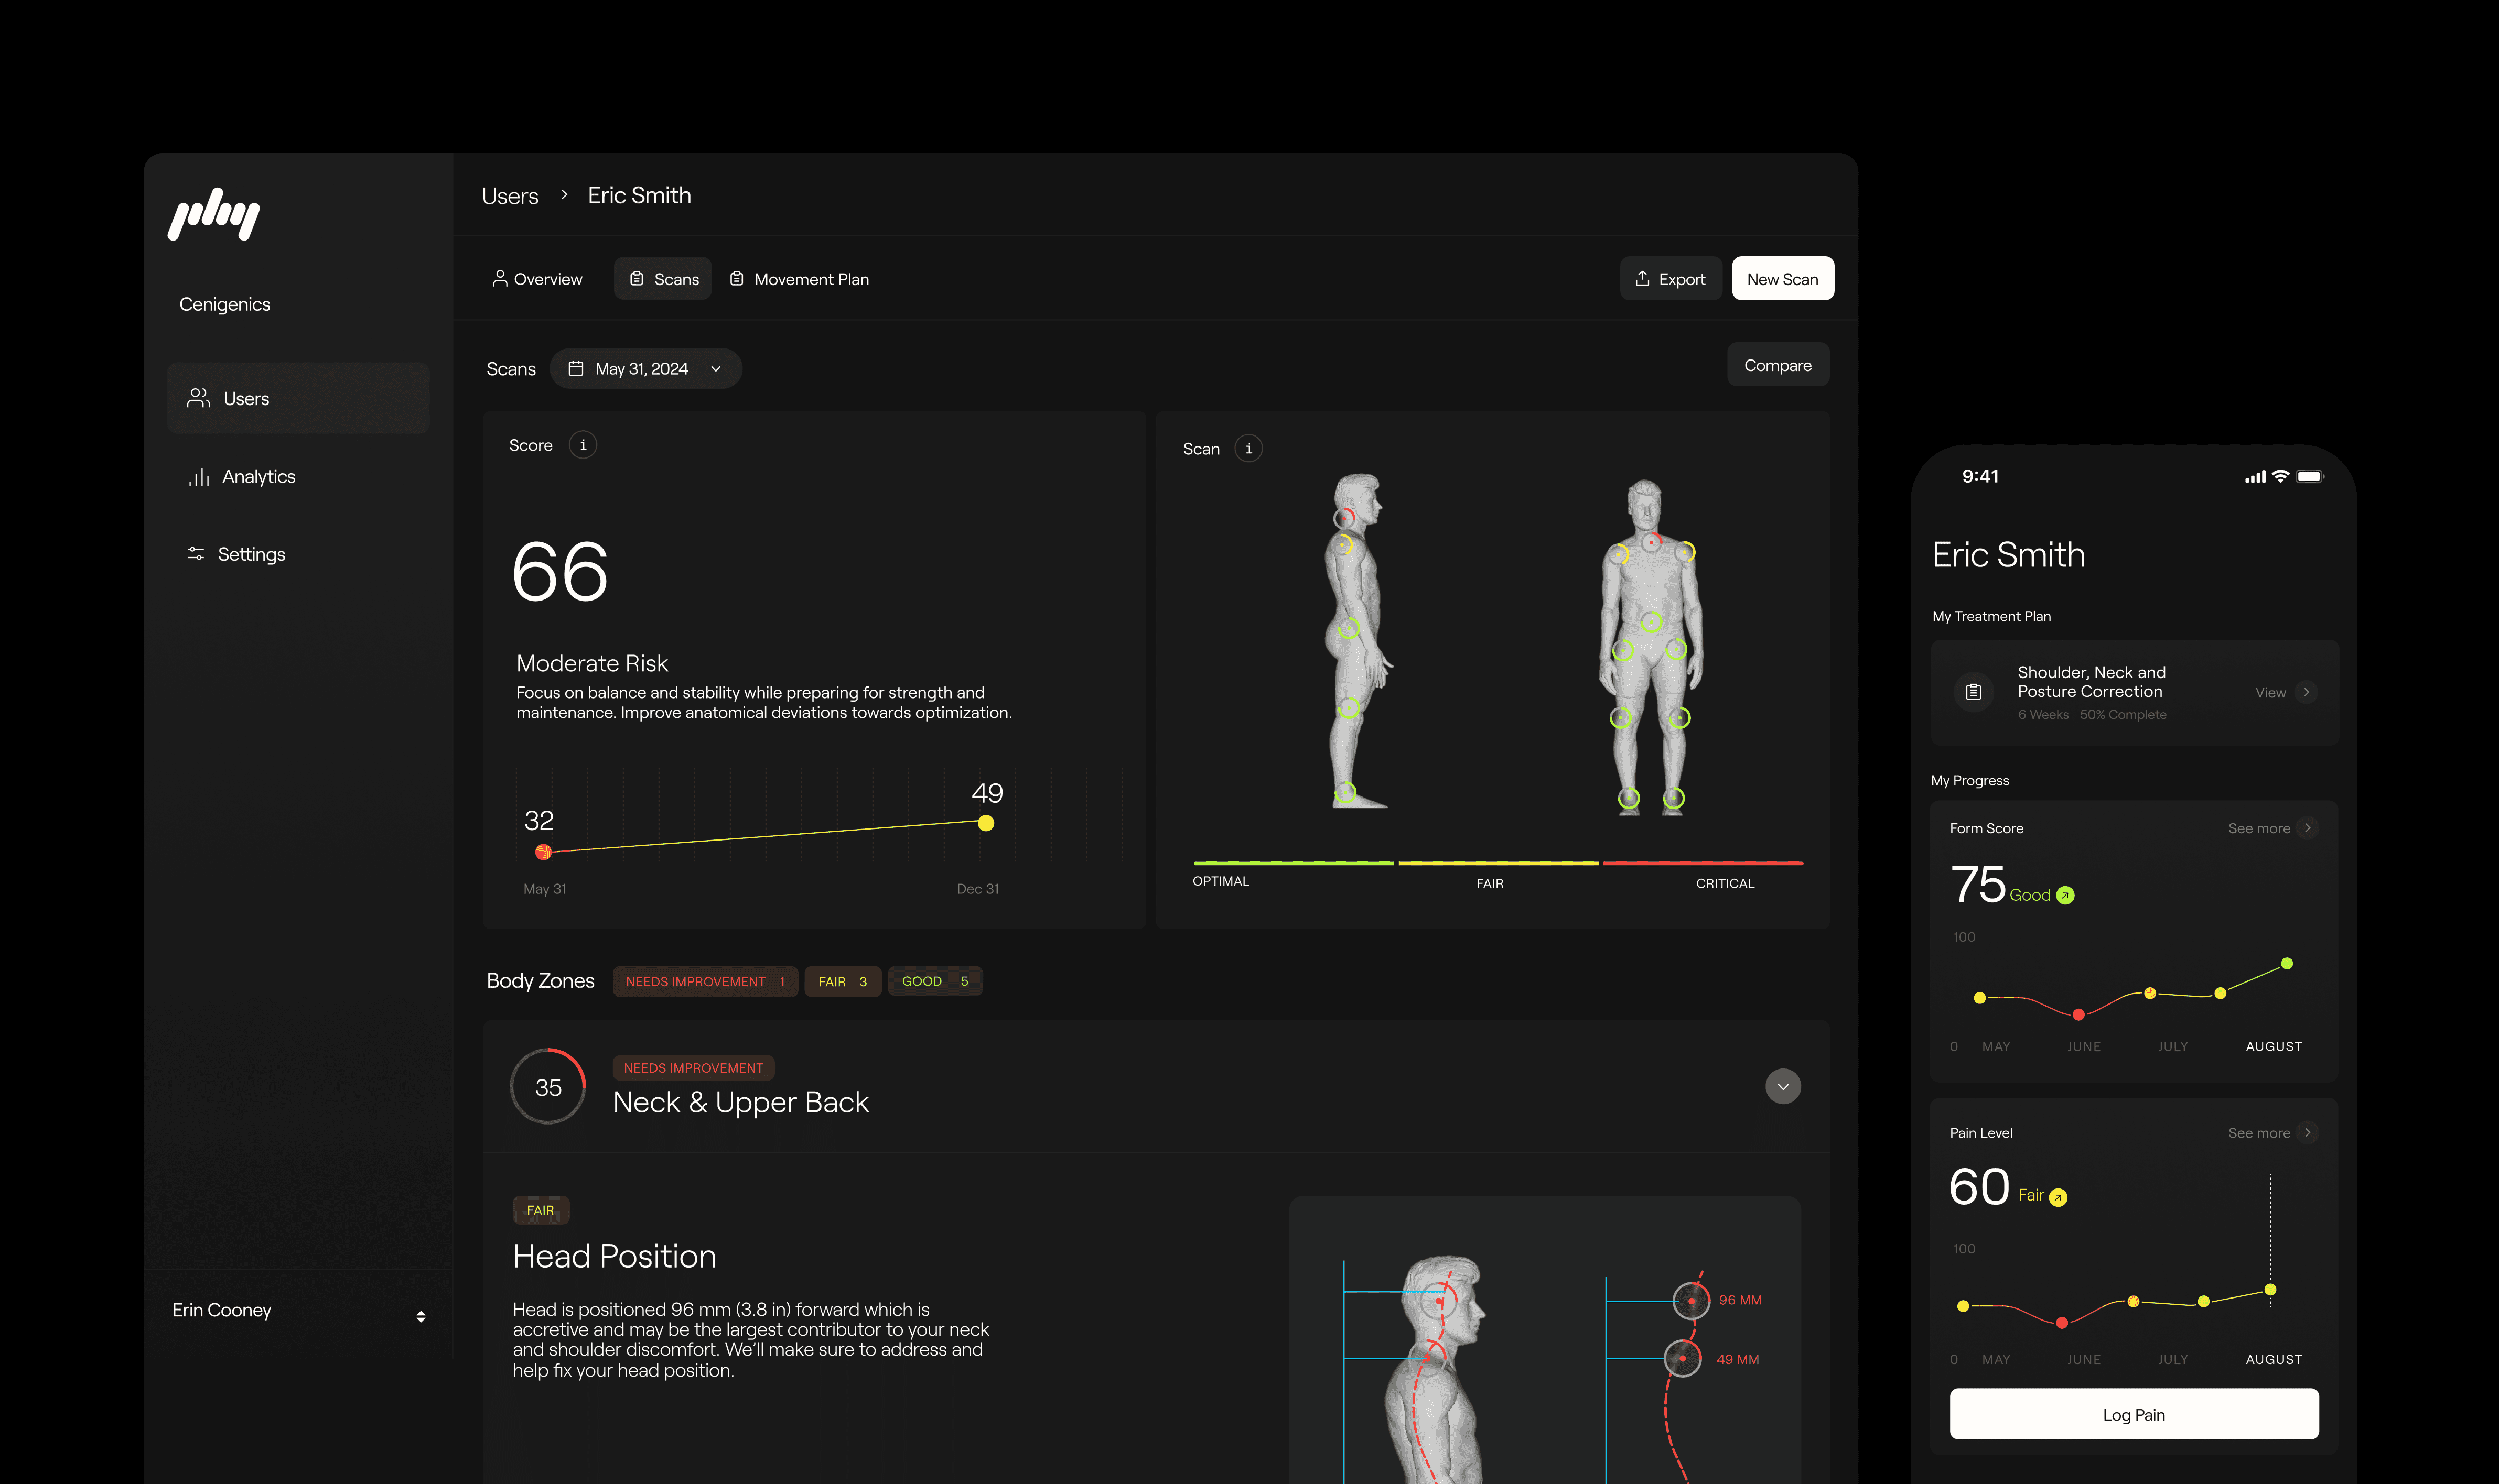Click the phone Wi-Fi status icon
2499x1484 pixels.
point(2281,476)
